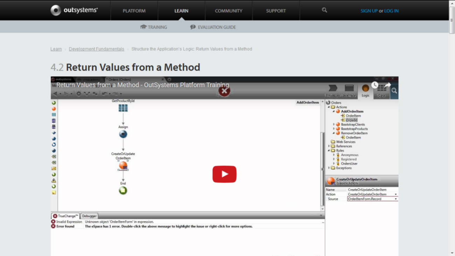Select the blue sphere Assign toolbox icon
This screenshot has width=455, height=256.
[54, 151]
